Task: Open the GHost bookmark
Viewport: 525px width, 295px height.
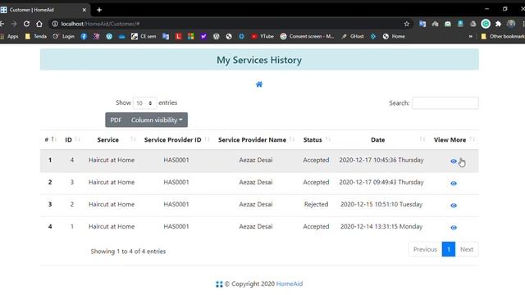Action: coord(353,36)
